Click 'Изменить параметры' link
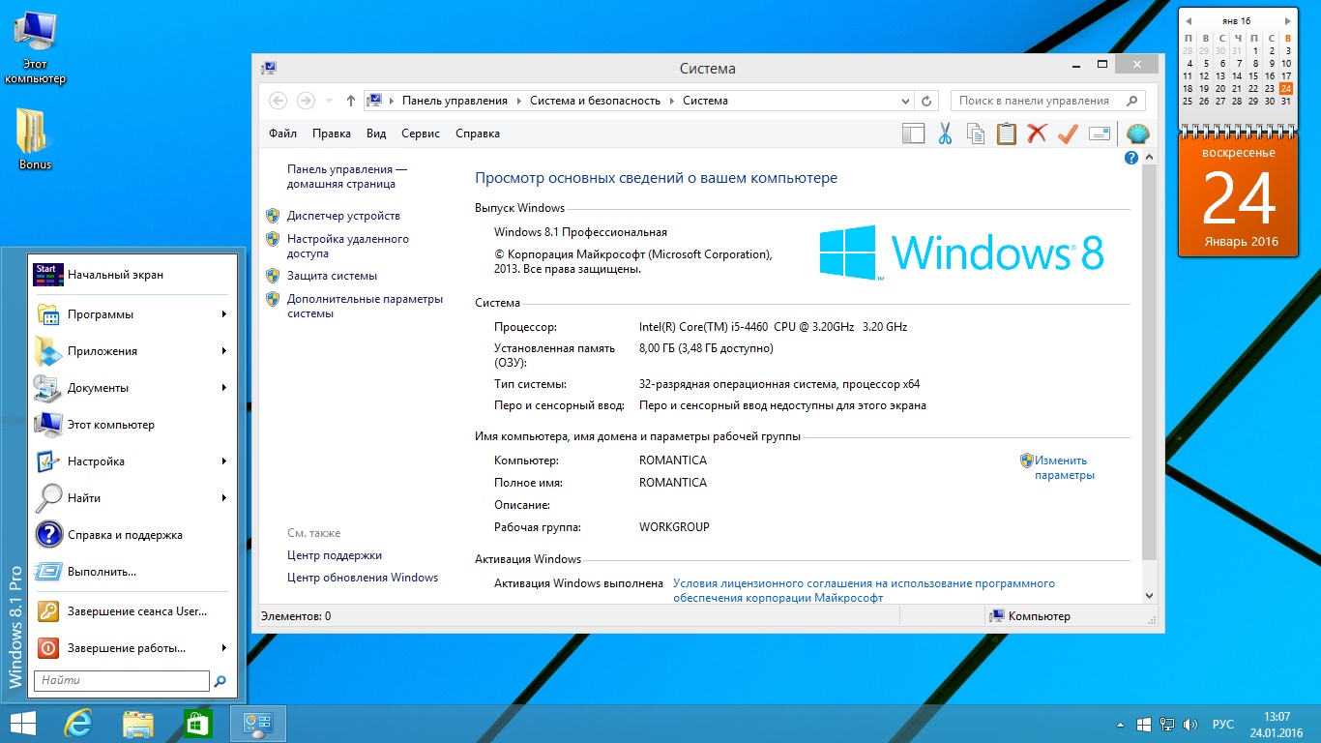Viewport: 1321px width, 743px height. point(1064,467)
